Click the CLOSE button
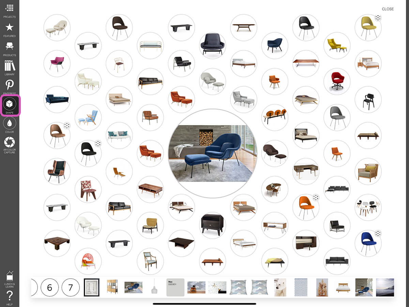The image size is (409, 307). pos(388,9)
